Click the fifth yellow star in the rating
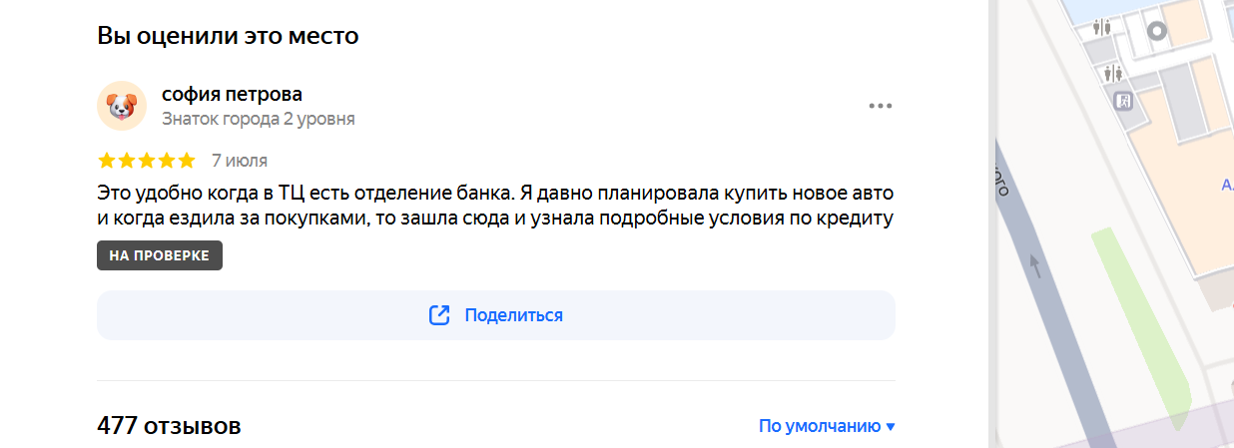This screenshot has height=448, width=1234. point(187,161)
